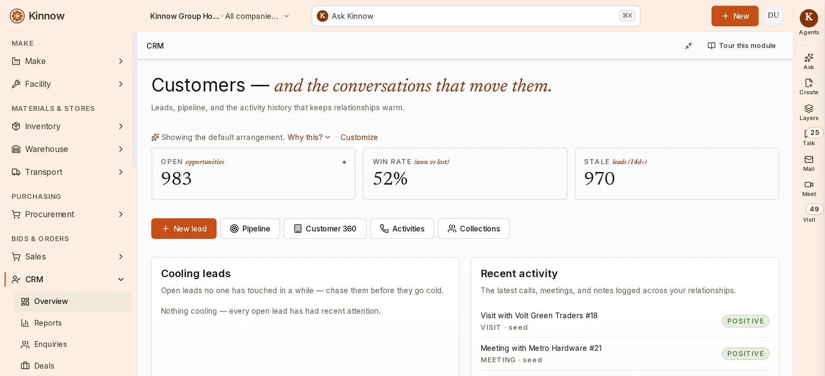Open Mail from right sidebar
Screen dimensions: 825x376
(x=808, y=163)
